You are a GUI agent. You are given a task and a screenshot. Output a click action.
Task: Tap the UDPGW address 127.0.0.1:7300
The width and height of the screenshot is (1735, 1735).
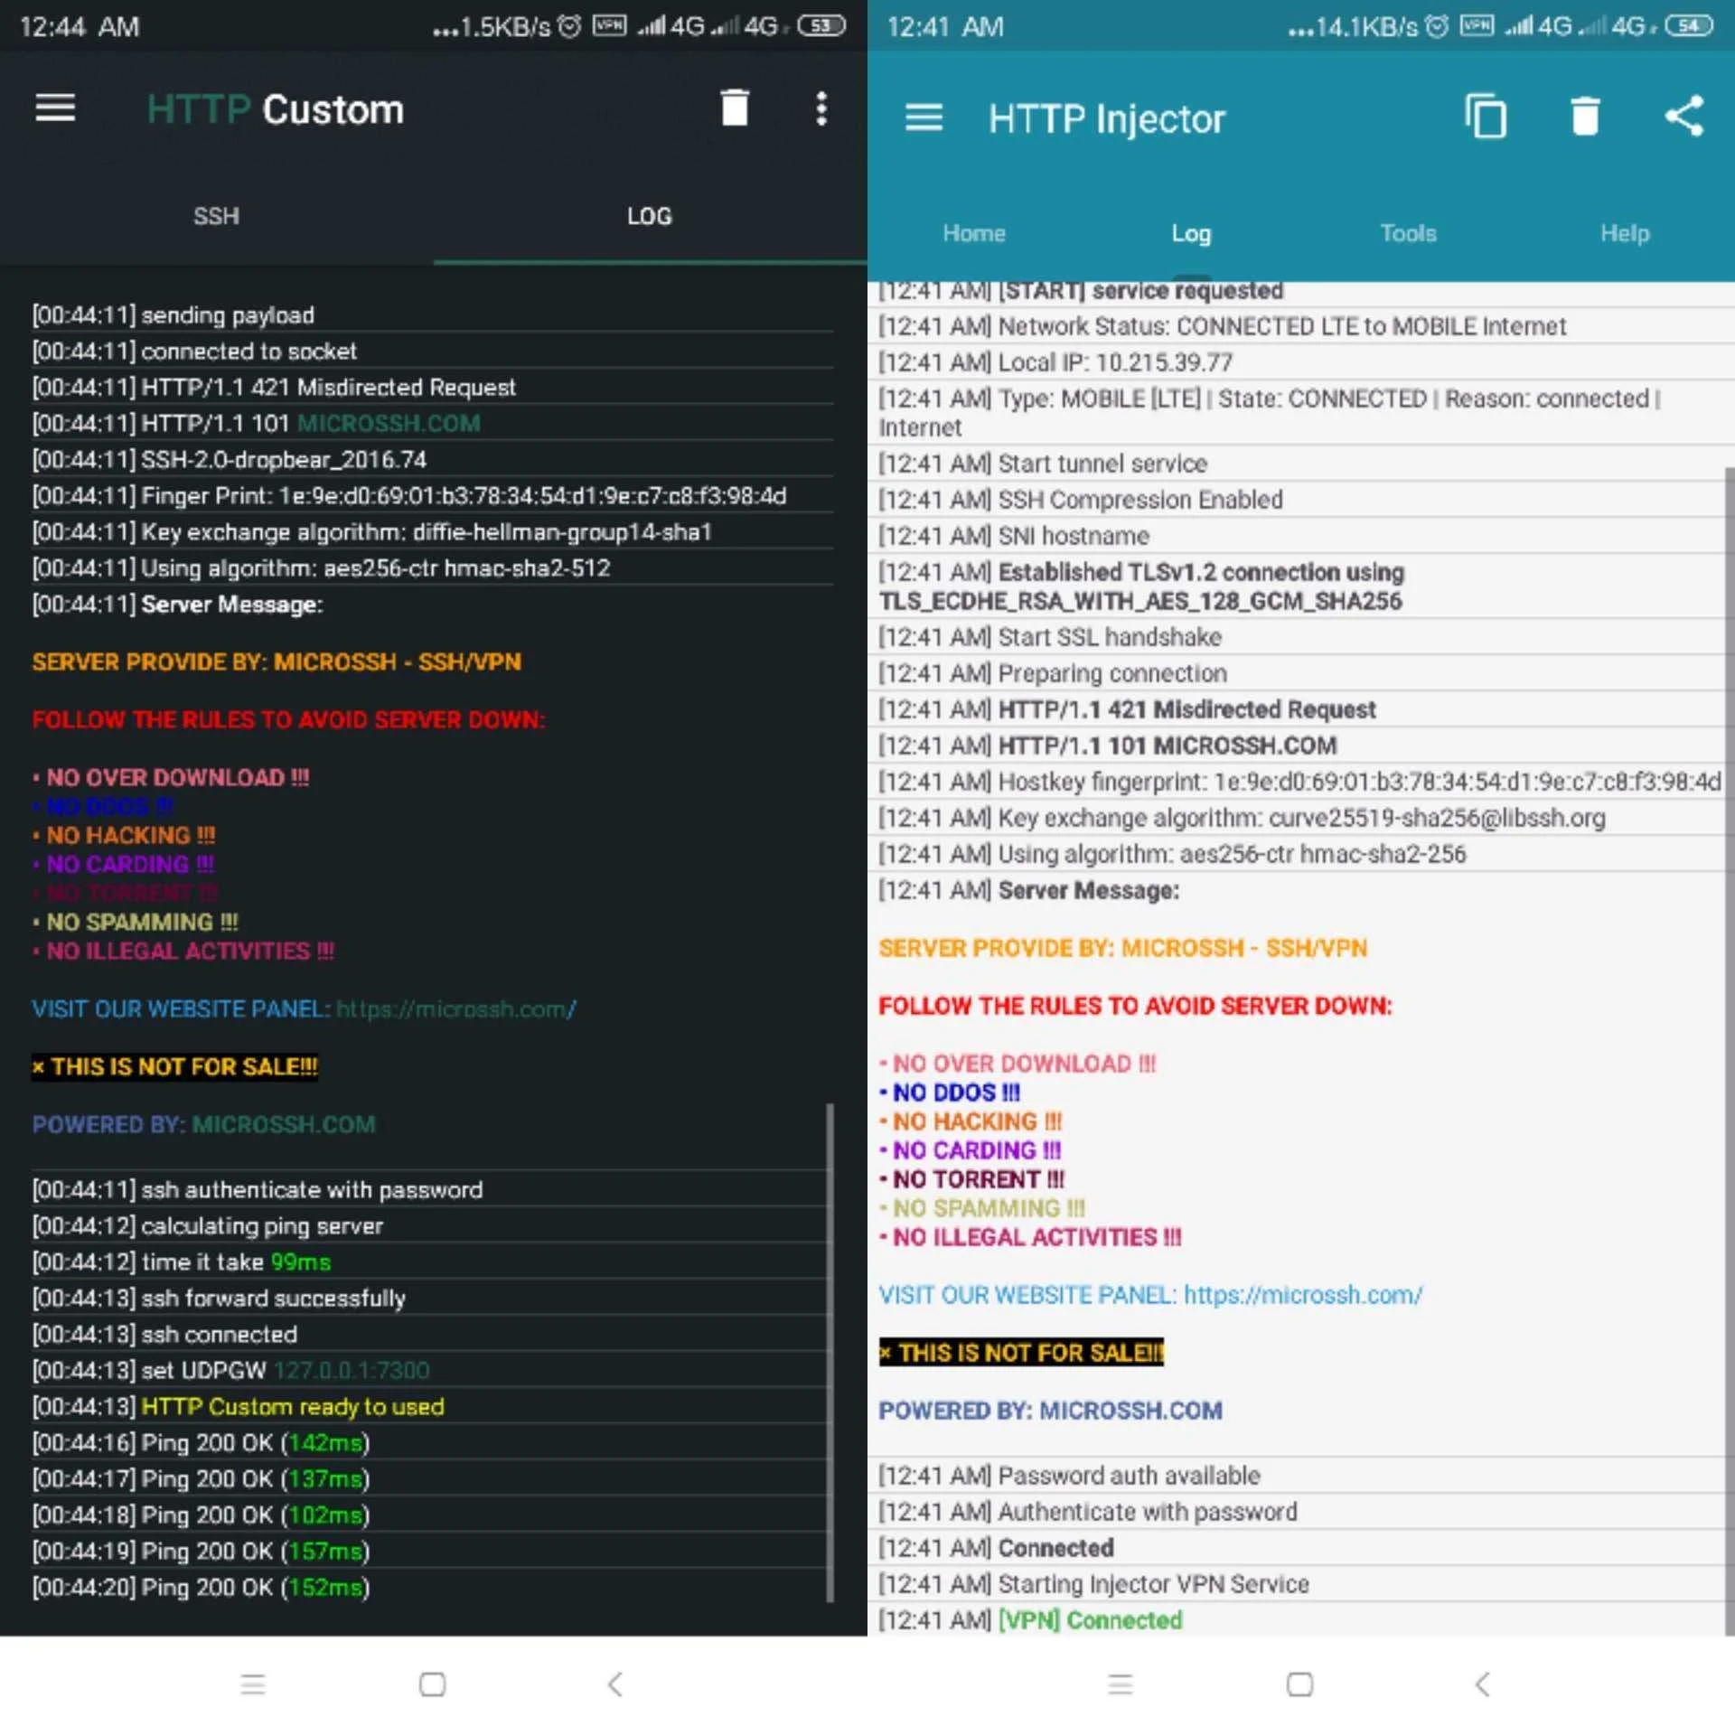coord(352,1371)
